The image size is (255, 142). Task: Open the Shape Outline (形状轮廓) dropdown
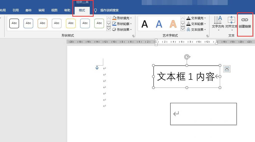(x=131, y=24)
